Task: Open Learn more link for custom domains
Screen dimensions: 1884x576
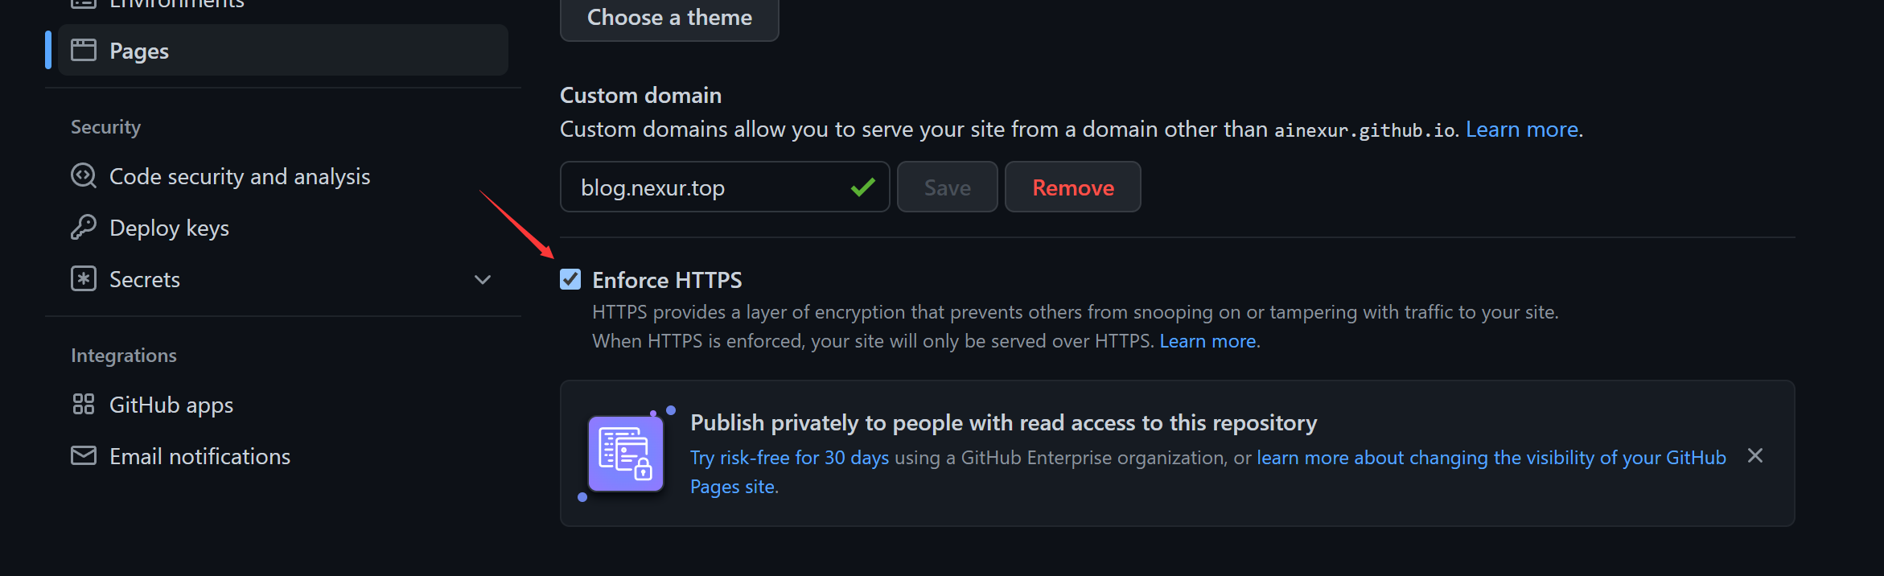Action: coord(1521,130)
